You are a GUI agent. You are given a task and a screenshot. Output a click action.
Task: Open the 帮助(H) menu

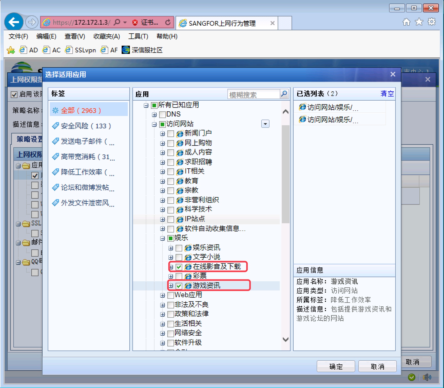click(x=167, y=36)
